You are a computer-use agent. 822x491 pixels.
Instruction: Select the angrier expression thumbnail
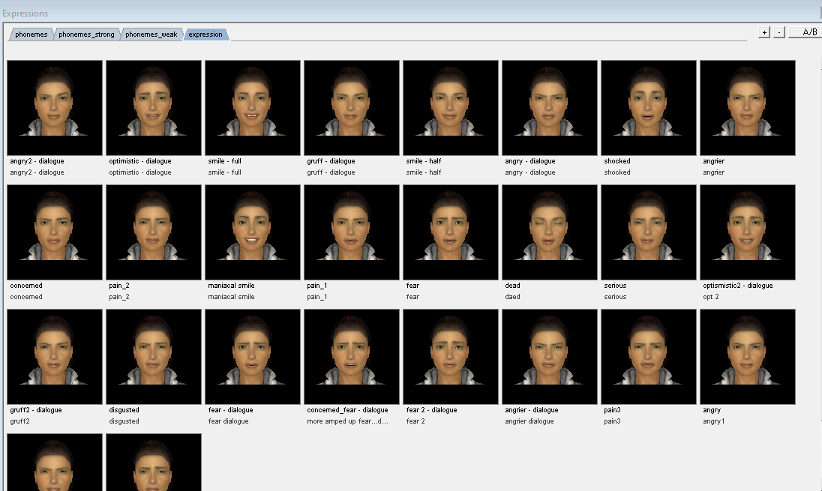(x=748, y=108)
